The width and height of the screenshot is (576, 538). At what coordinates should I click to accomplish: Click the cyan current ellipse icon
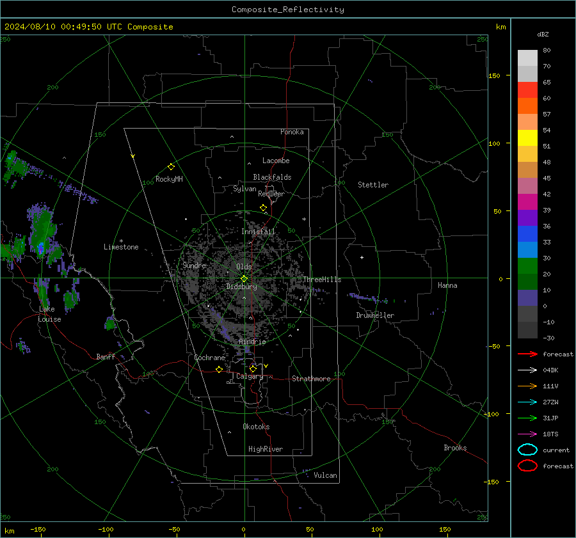tap(527, 450)
